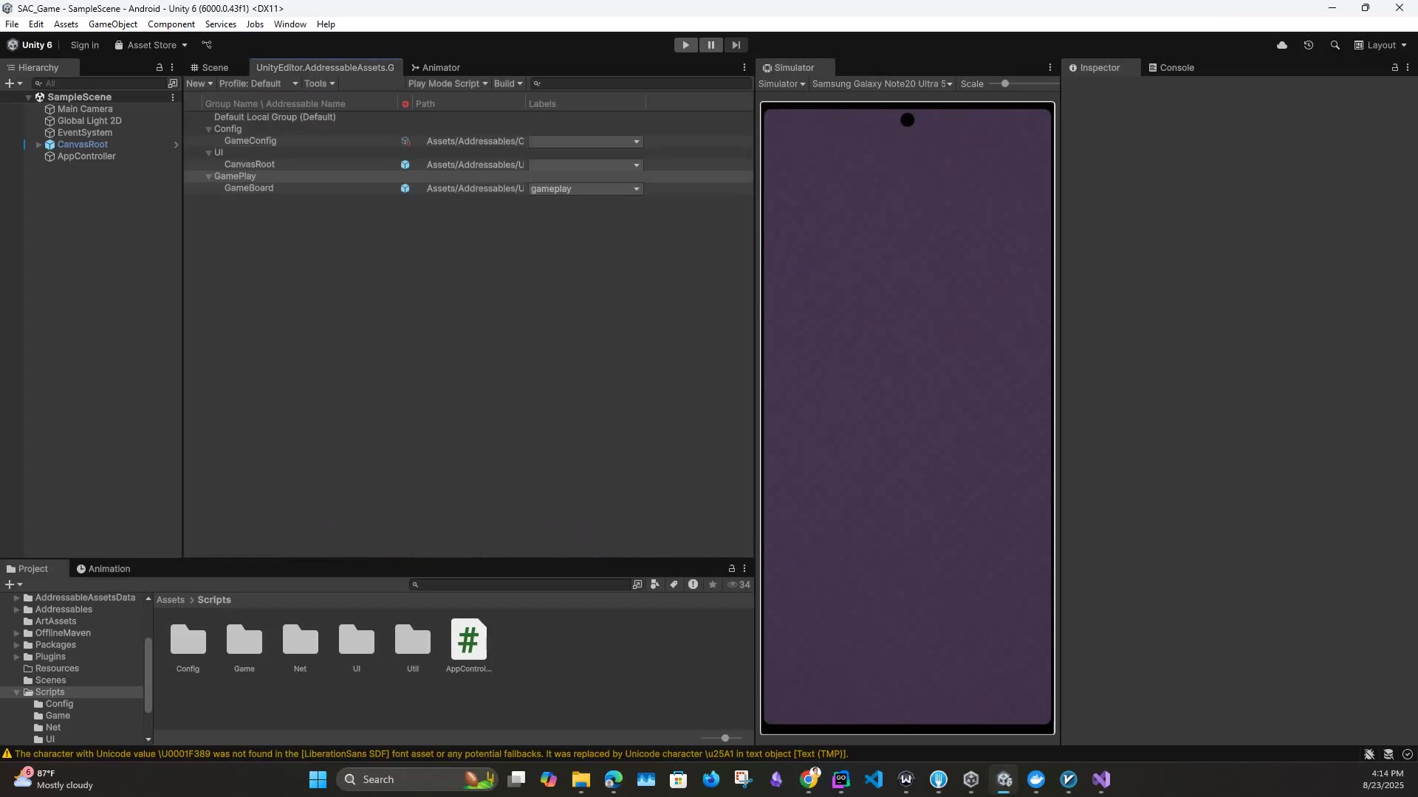Collapse the GamePlay addressables group

(x=208, y=176)
